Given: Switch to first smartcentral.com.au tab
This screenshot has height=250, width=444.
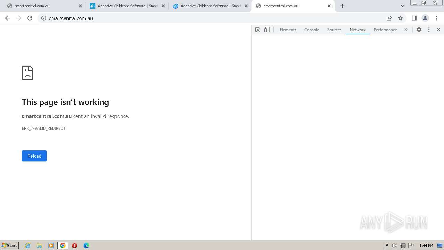Looking at the screenshot, I should tap(43, 6).
